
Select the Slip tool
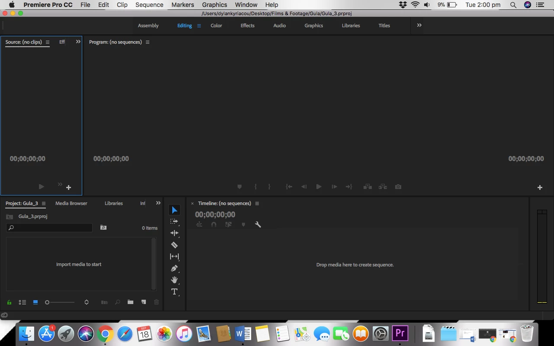(174, 256)
